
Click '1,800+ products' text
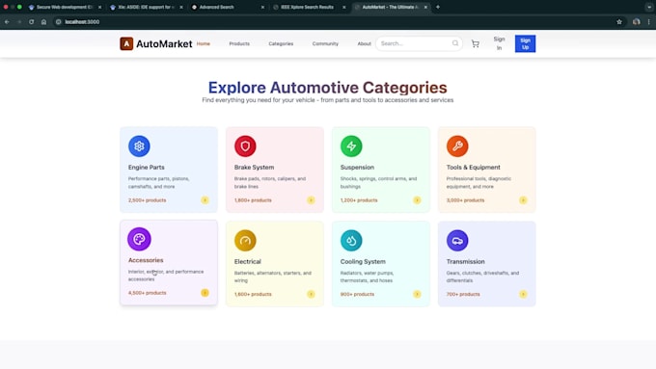coord(253,200)
